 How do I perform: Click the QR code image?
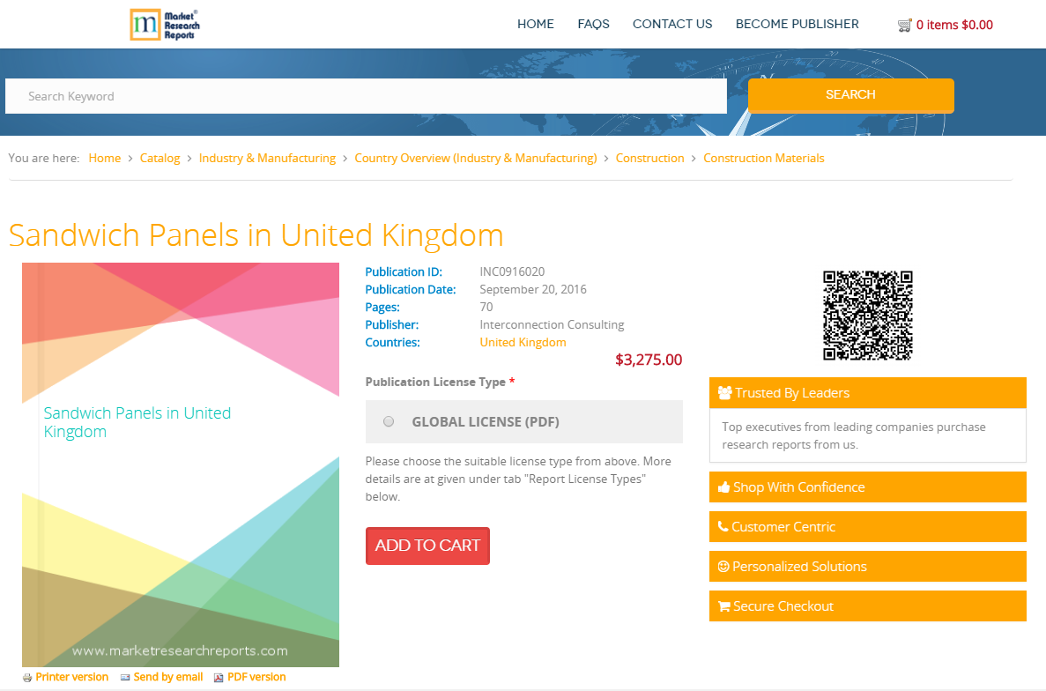coord(867,316)
